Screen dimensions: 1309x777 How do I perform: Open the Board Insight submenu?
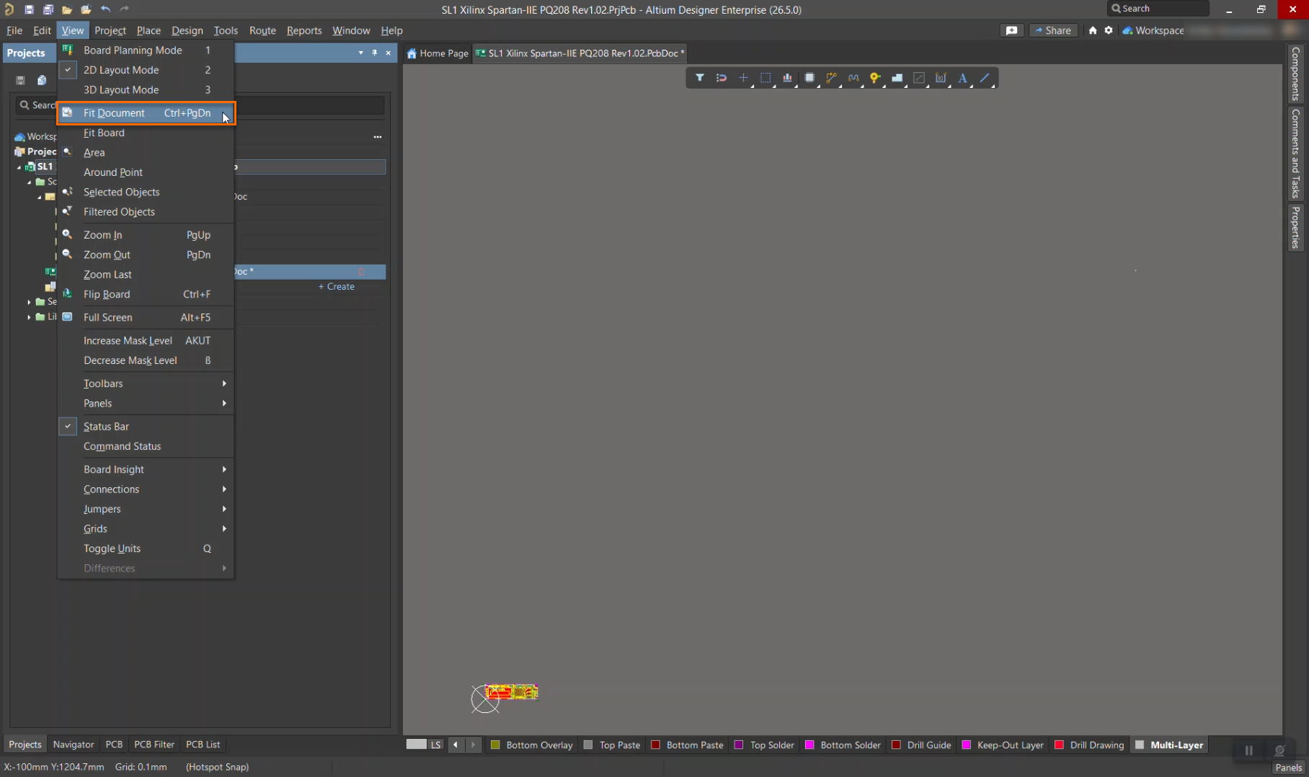[x=113, y=469]
